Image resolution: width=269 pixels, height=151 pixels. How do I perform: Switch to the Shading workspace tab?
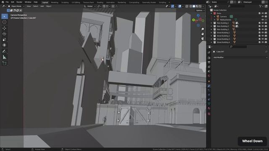point(100,3)
